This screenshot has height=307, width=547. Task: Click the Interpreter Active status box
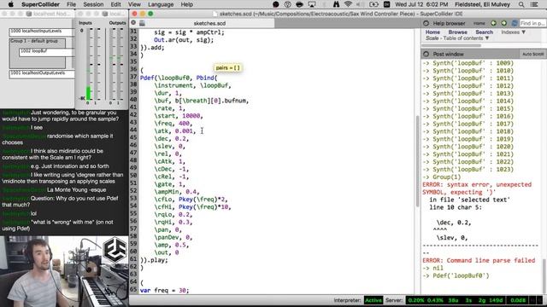pos(373,300)
